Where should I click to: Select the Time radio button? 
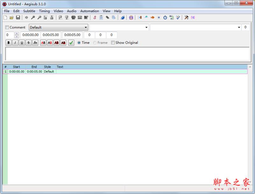[x=79, y=43]
